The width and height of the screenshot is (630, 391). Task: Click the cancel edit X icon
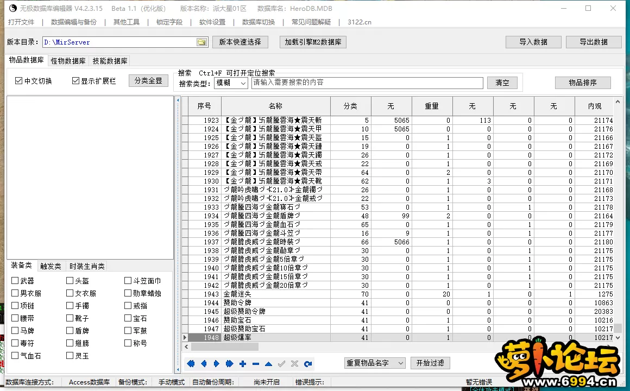[x=294, y=364]
